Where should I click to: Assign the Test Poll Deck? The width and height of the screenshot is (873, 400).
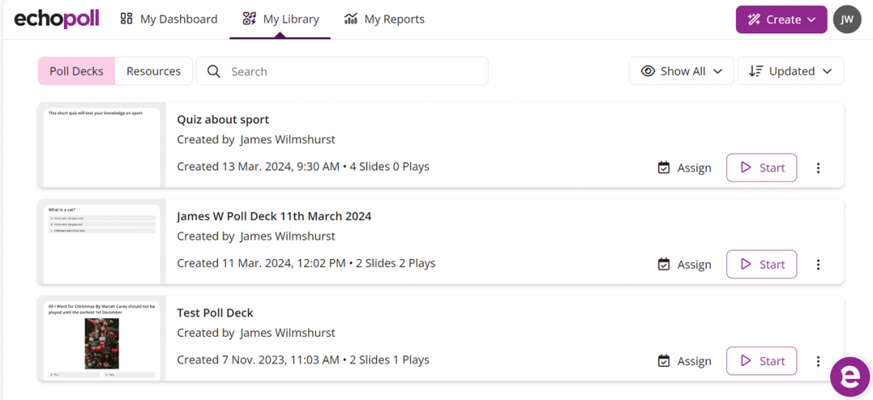pos(685,361)
